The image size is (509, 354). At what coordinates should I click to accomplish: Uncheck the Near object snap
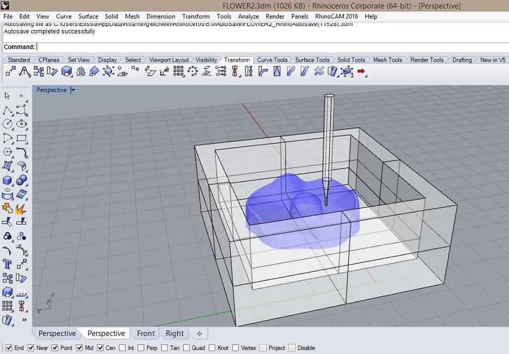31,348
